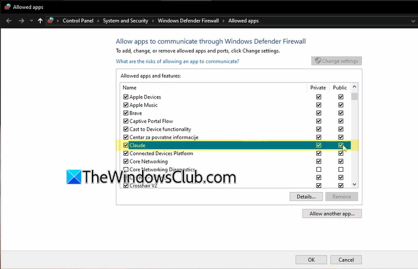Toggle Private checkbox for Claude
Image resolution: width=418 pixels, height=269 pixels.
(x=318, y=146)
